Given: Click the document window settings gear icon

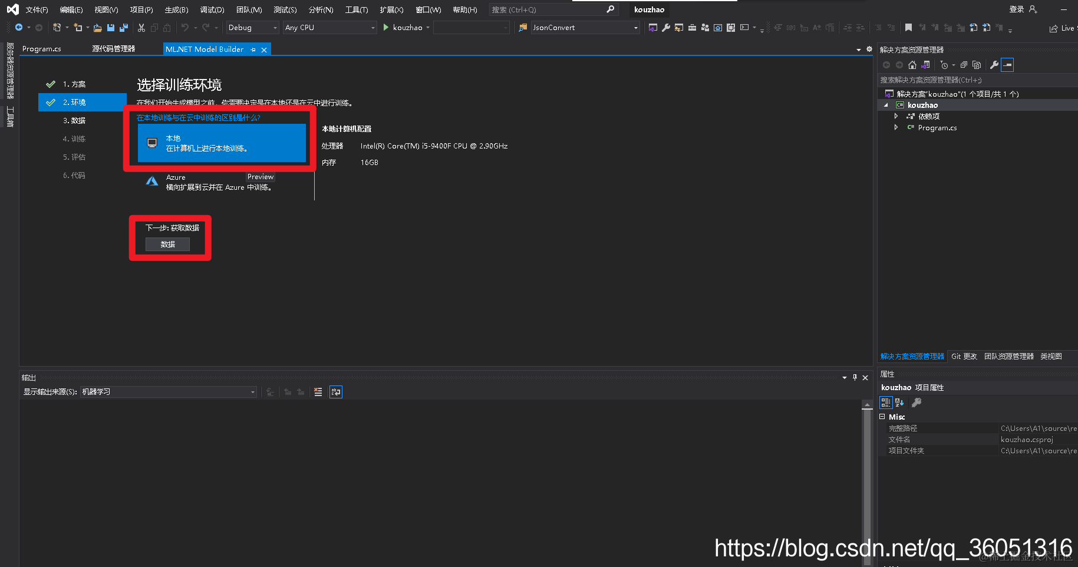Looking at the screenshot, I should click(869, 50).
